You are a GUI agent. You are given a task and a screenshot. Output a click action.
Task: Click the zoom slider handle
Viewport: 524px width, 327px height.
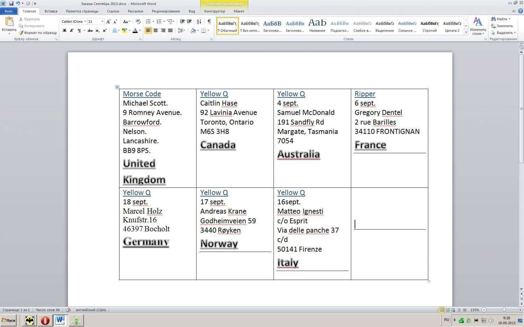tap(504, 310)
